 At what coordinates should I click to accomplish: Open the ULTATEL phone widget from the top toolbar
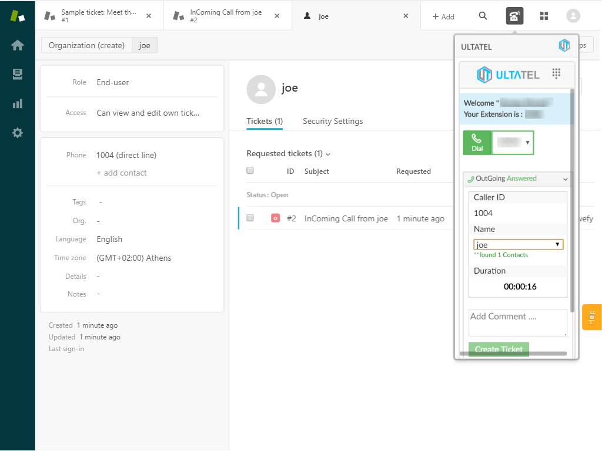tap(514, 16)
